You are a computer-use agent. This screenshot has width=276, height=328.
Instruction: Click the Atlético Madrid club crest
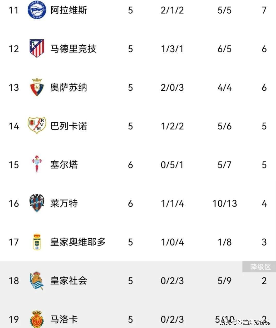(x=37, y=48)
